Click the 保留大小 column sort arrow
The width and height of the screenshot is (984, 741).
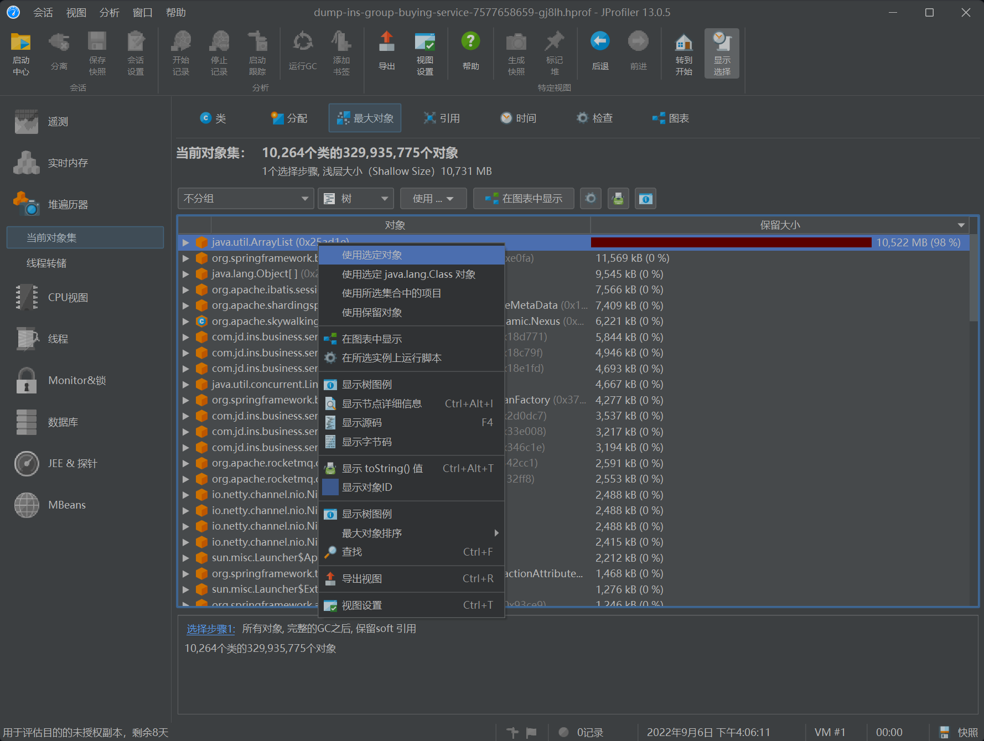pyautogui.click(x=961, y=225)
